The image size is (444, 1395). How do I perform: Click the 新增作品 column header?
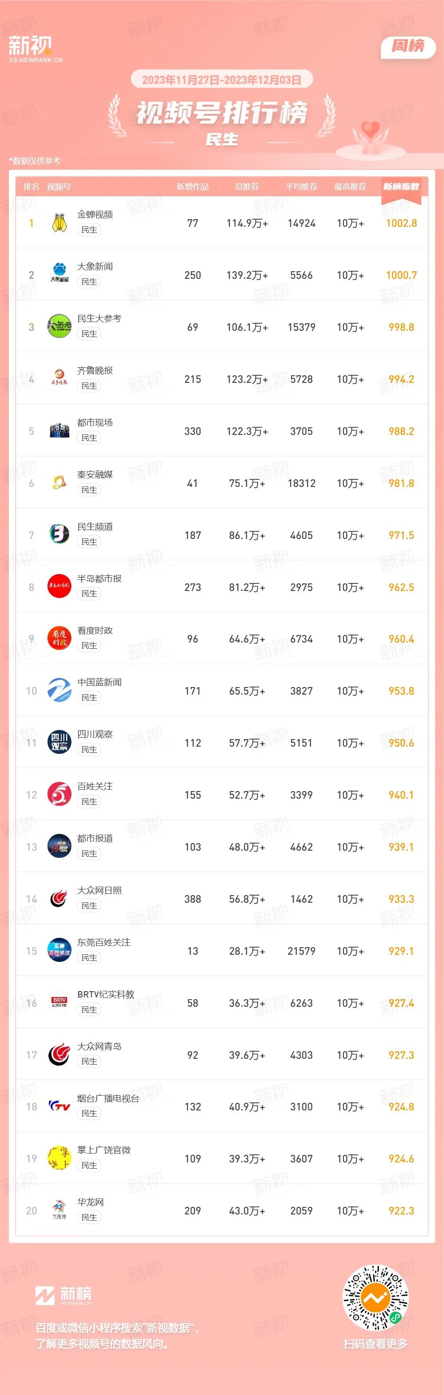pos(193,187)
